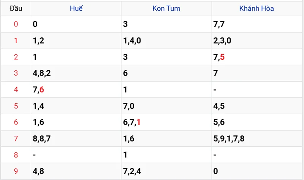
Task: Select red row label 9 in Đầu column
Action: coord(16,171)
